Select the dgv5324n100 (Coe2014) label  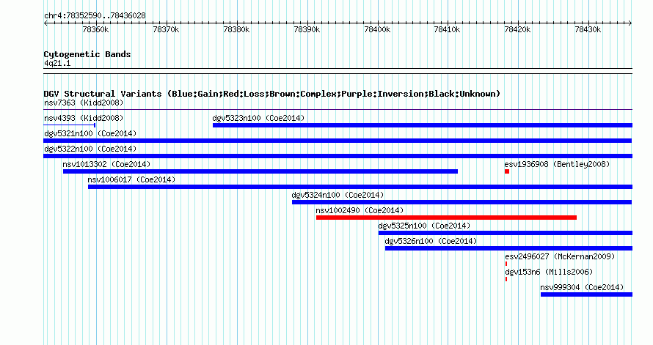(338, 195)
